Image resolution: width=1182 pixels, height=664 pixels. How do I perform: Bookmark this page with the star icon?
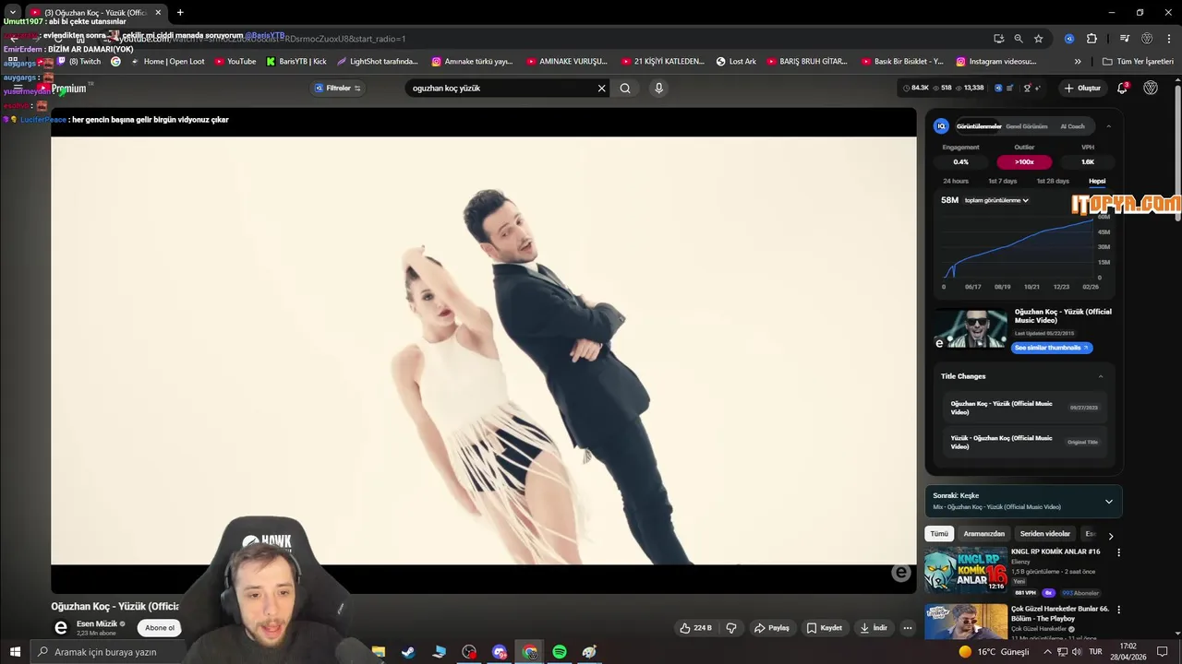point(1039,39)
